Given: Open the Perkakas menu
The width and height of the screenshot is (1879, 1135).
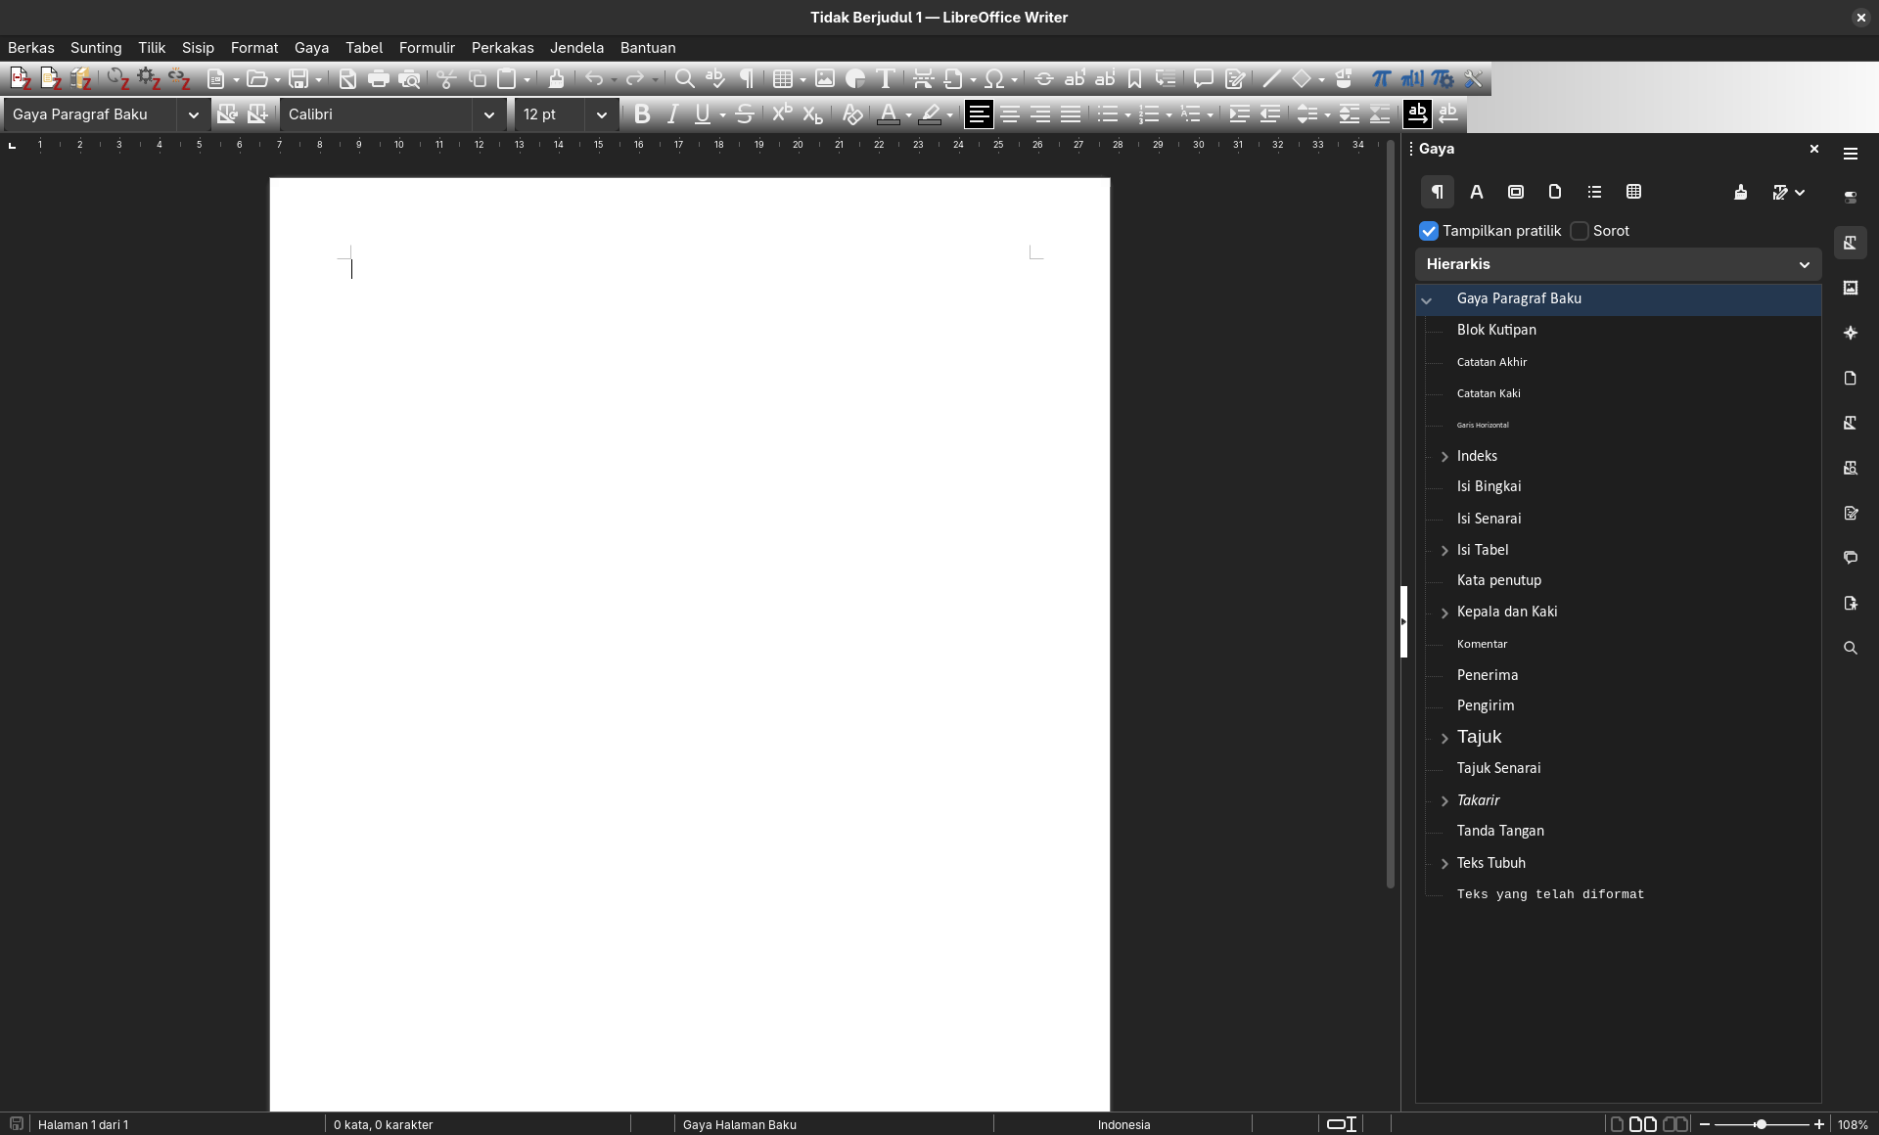Looking at the screenshot, I should 502,48.
